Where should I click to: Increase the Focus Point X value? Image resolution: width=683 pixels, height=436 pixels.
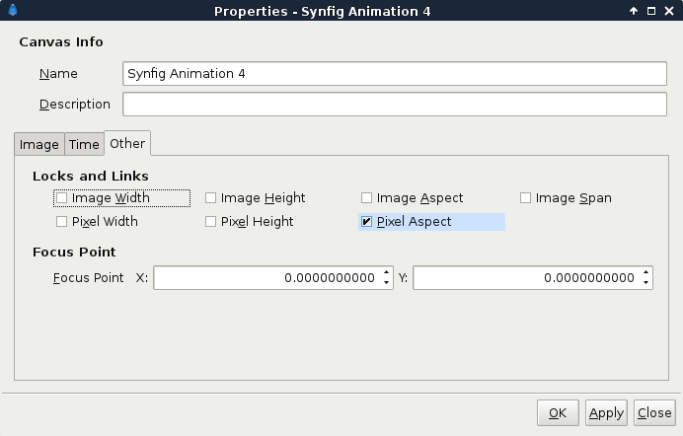point(386,273)
